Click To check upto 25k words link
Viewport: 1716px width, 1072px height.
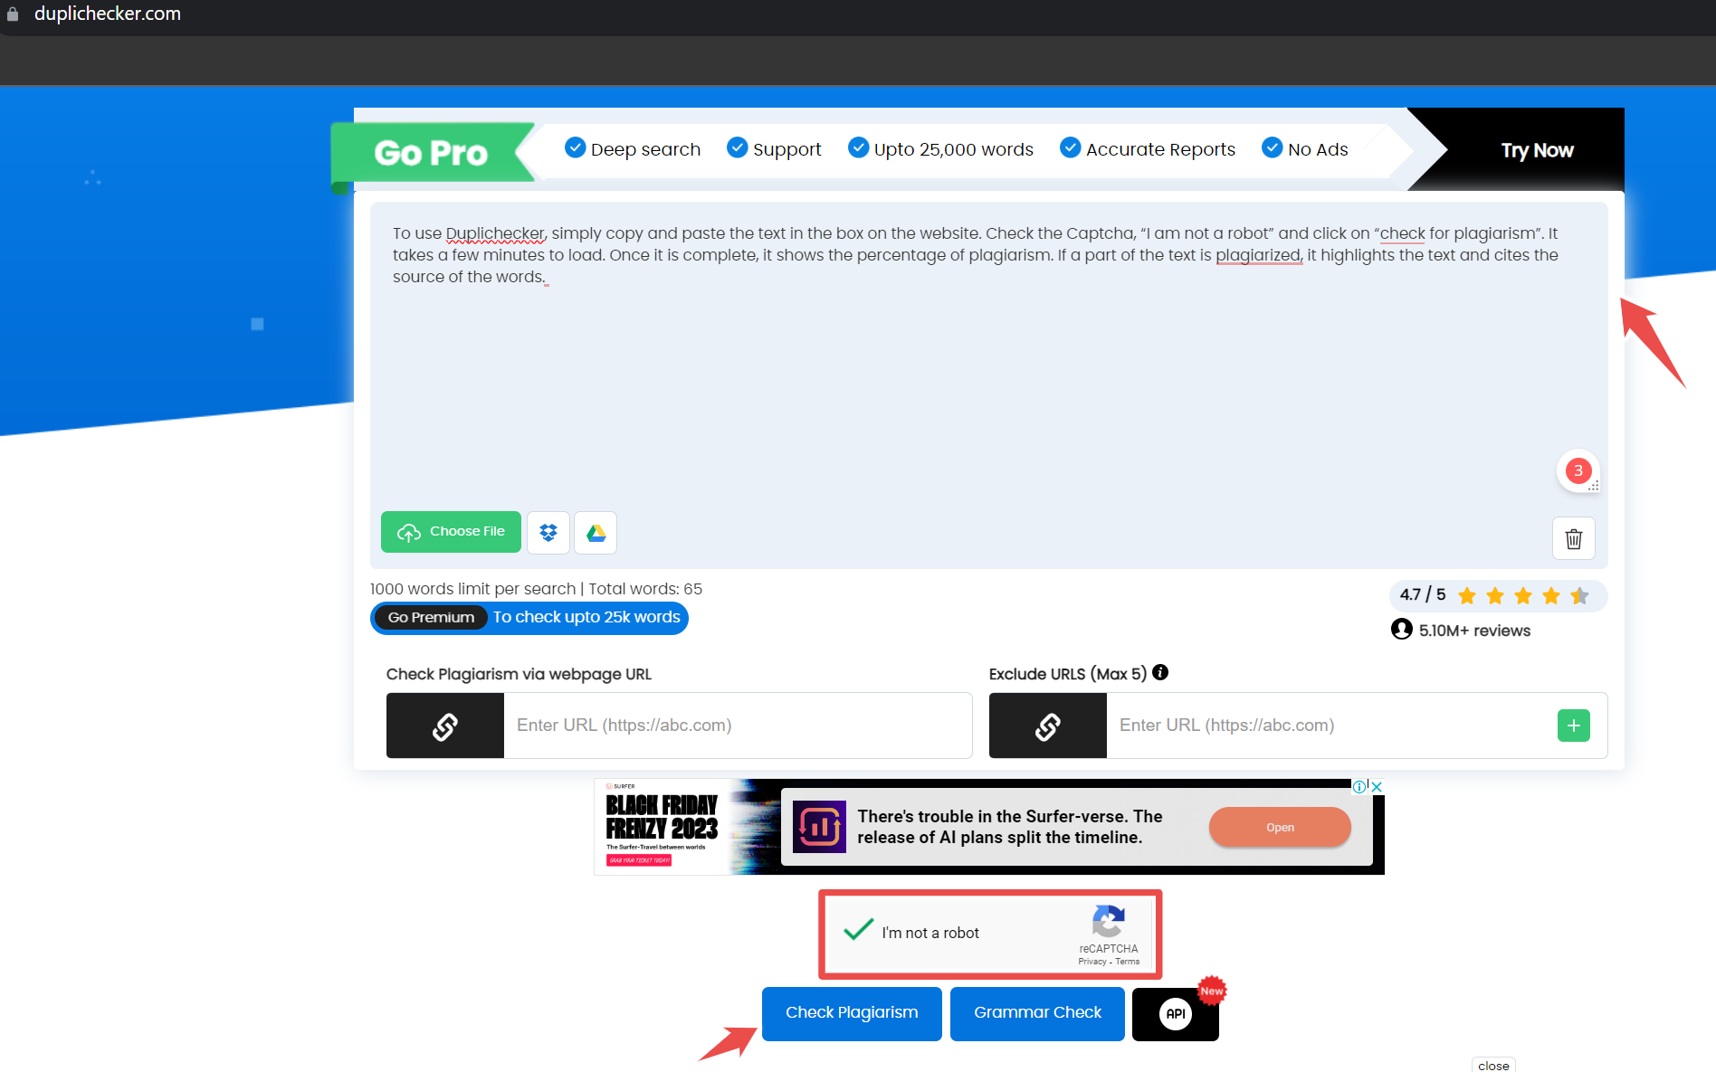[586, 617]
